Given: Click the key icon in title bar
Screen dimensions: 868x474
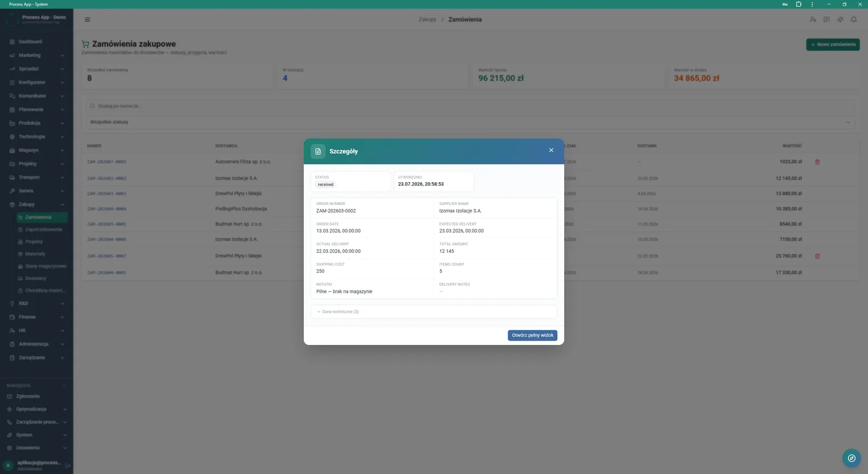Looking at the screenshot, I should (x=785, y=4).
